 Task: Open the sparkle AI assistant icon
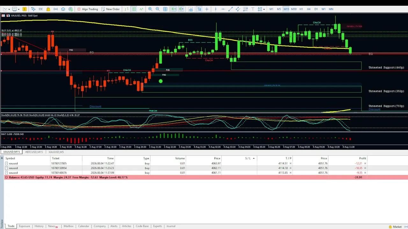click(x=33, y=9)
